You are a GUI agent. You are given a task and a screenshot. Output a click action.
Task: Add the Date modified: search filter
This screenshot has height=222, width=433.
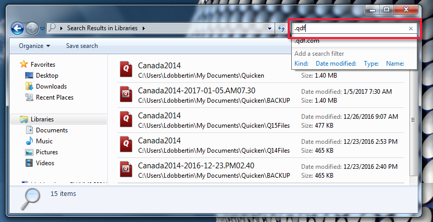click(336, 64)
